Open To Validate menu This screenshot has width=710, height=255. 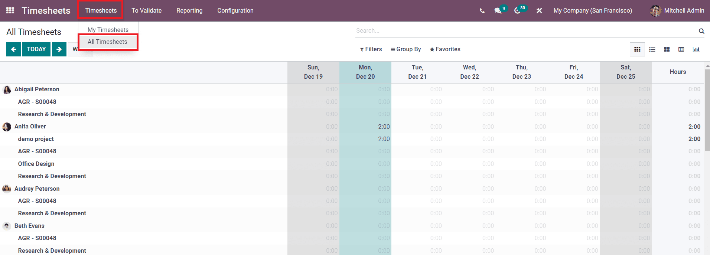point(147,11)
